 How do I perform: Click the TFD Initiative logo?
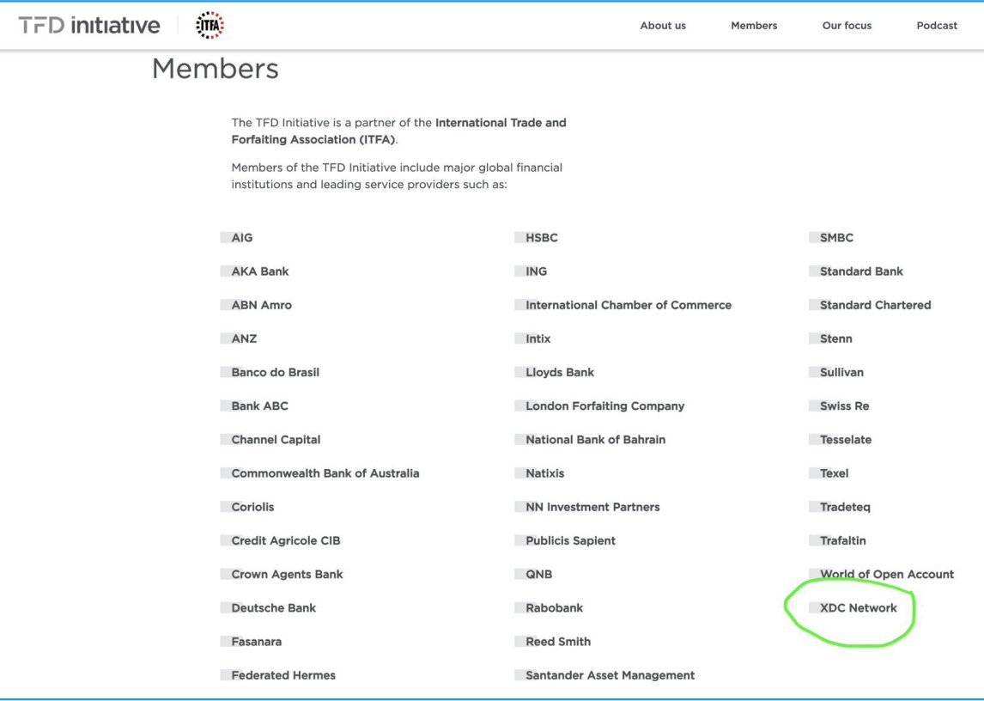(x=89, y=26)
